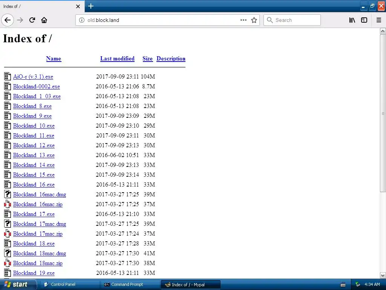Download AiO-r (v.3.1).exe
This screenshot has height=290, width=386.
33,77
